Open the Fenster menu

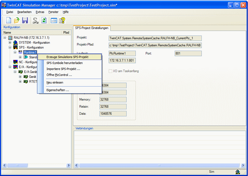53,12
